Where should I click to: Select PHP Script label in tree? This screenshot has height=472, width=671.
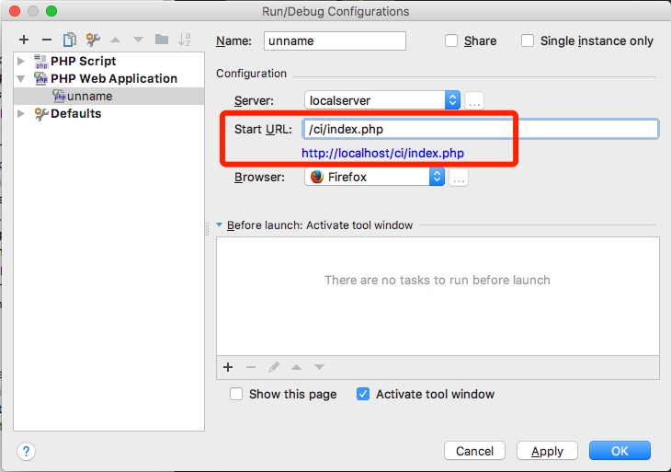point(83,62)
